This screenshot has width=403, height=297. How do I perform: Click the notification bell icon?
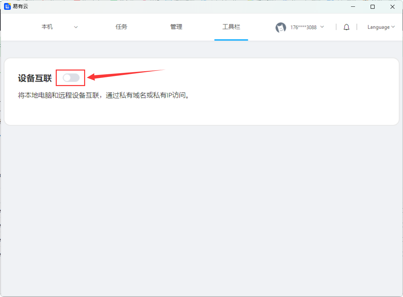(346, 27)
